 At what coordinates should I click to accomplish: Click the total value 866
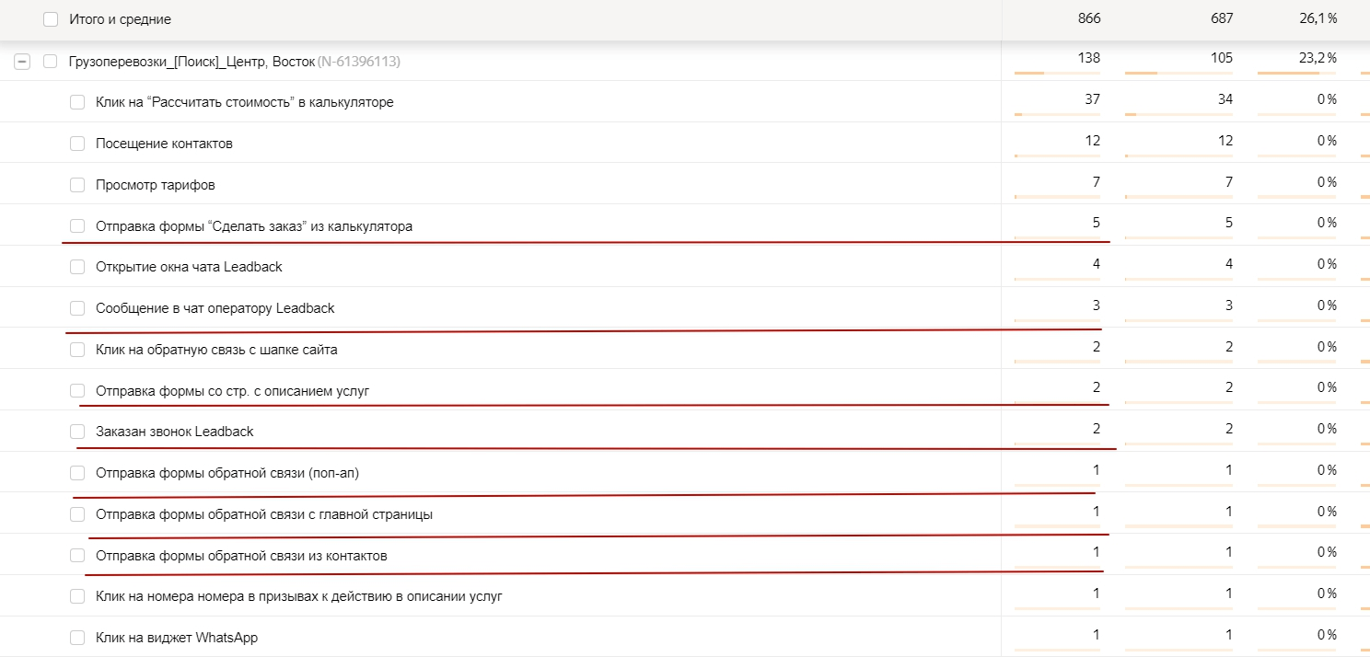(1088, 18)
